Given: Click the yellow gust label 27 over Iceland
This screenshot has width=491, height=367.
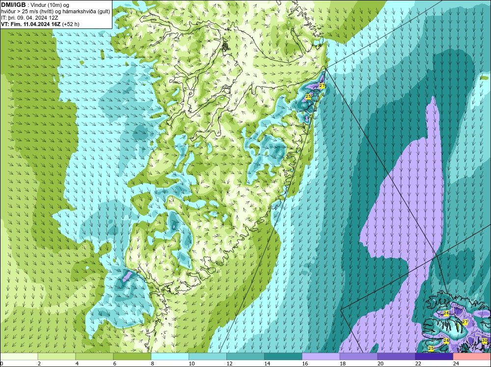Looking at the screenshot, I should coord(464,322).
